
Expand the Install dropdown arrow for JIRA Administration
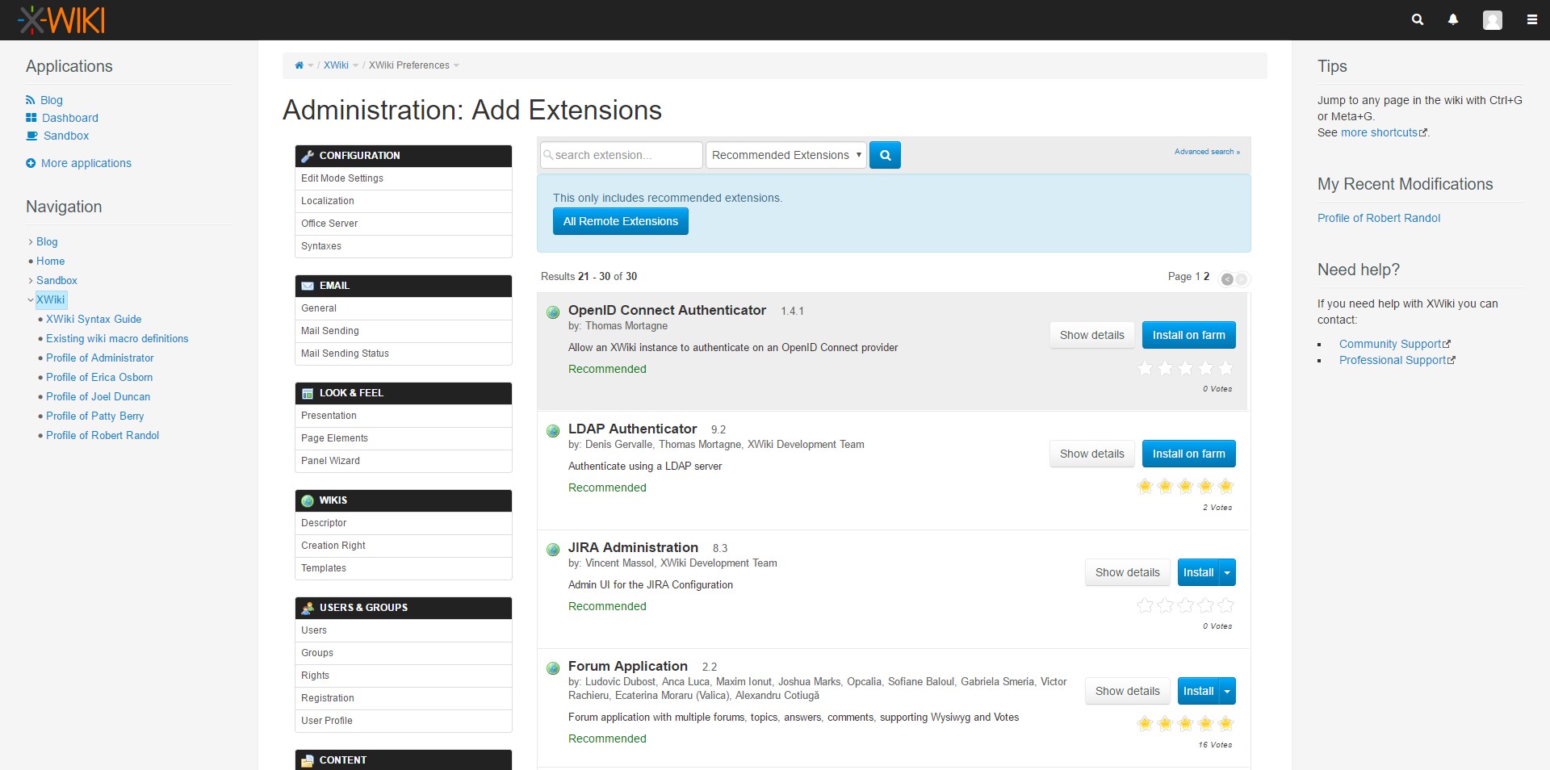(x=1227, y=572)
